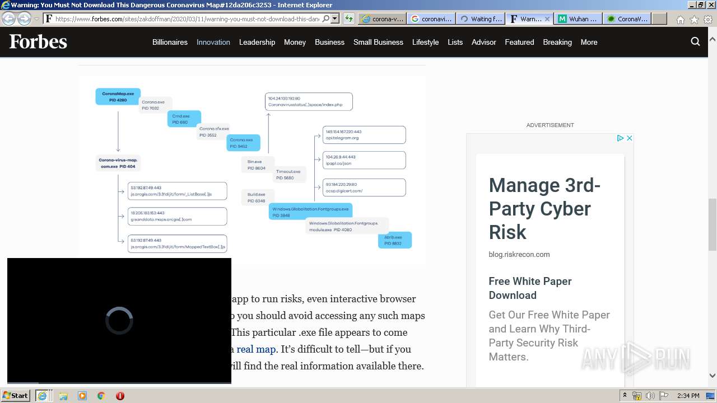The height and width of the screenshot is (403, 717).
Task: Switch to the Google coronavi... tab
Action: coord(431,18)
